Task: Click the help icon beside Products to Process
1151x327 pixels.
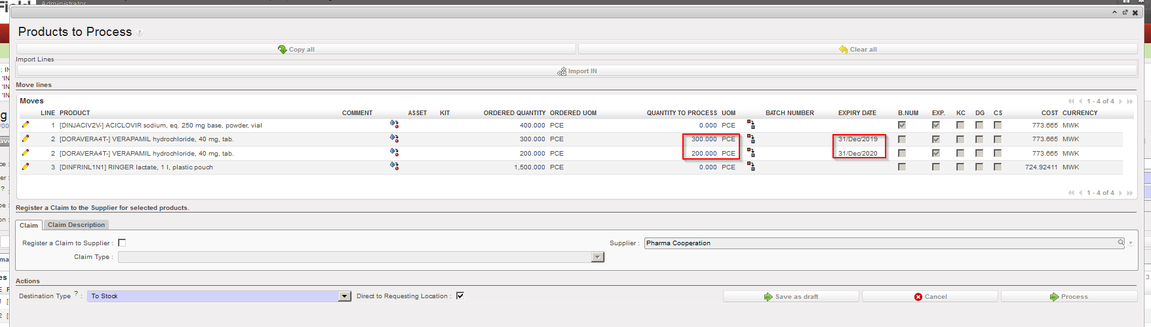Action: 140,33
